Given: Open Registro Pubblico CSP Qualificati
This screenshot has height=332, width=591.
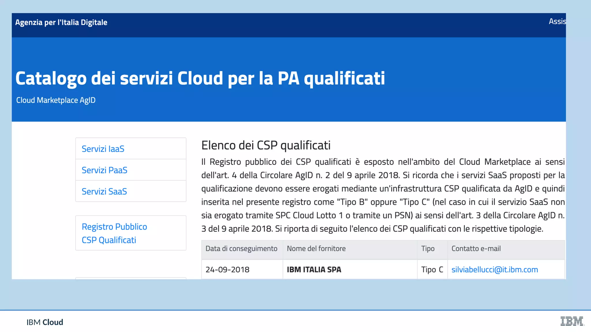Looking at the screenshot, I should 114,233.
